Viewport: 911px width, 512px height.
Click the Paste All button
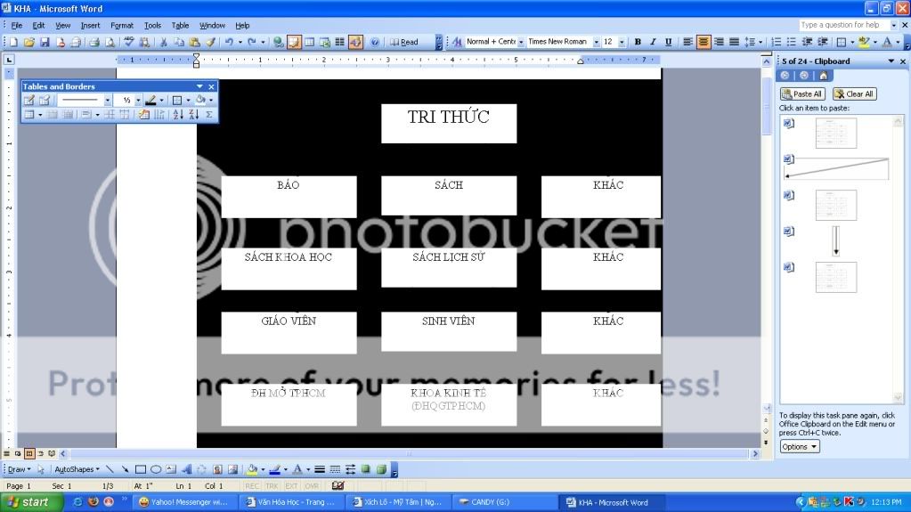point(801,93)
